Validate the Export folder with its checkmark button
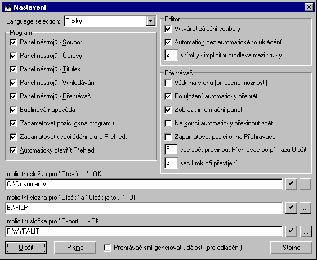 (x=291, y=231)
